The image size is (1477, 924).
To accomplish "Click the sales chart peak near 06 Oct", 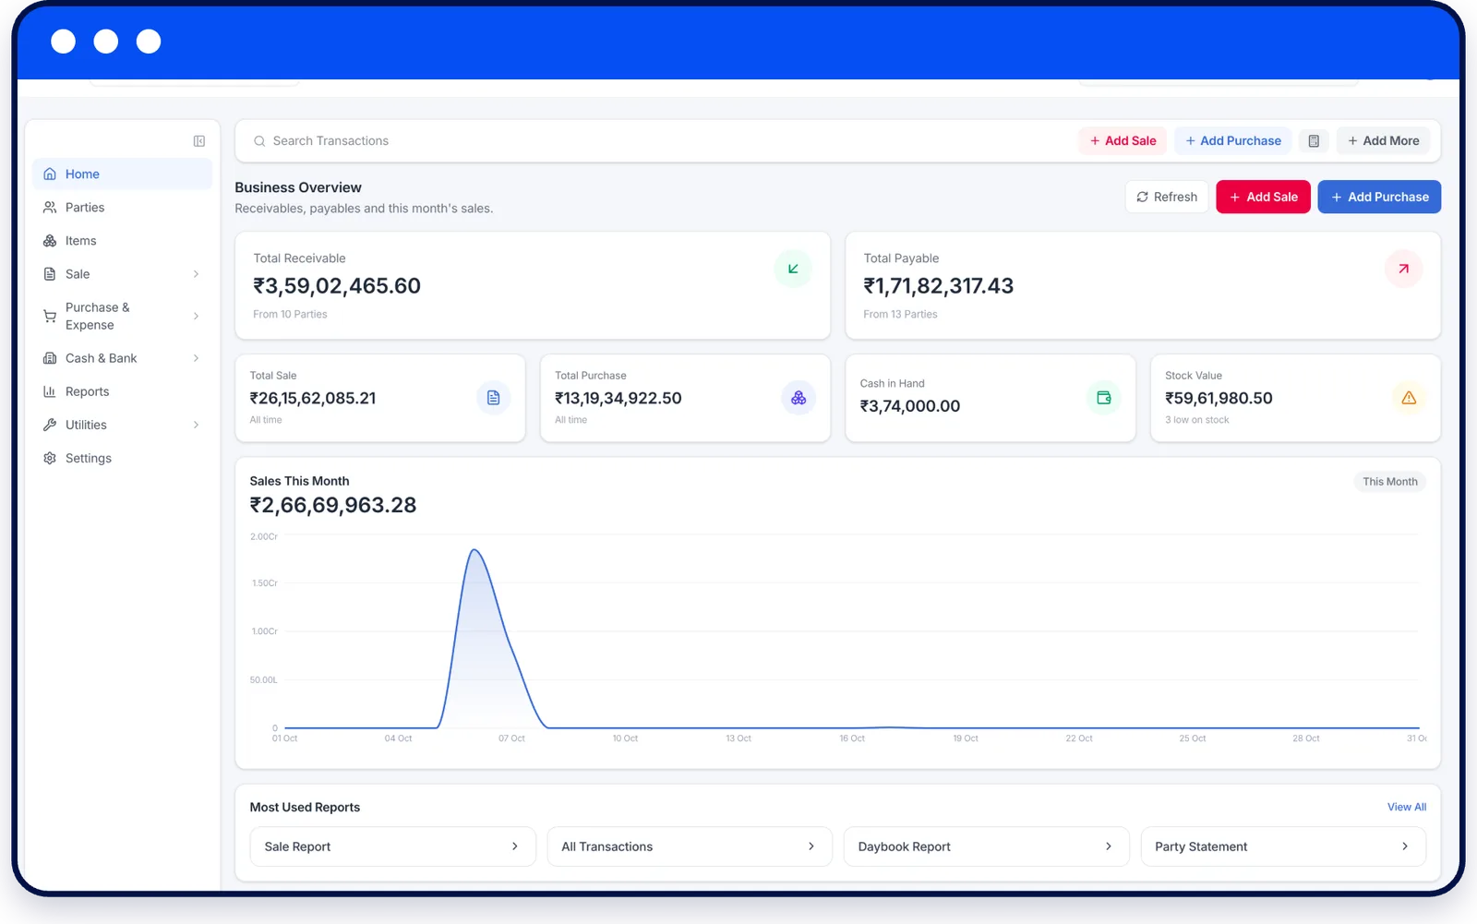I will [x=474, y=551].
